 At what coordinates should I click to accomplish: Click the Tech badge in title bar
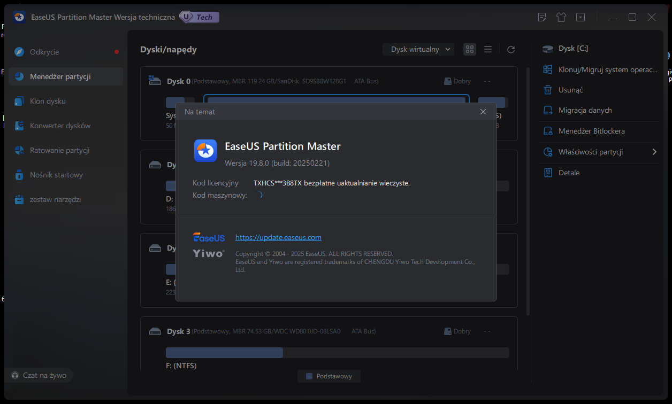199,17
